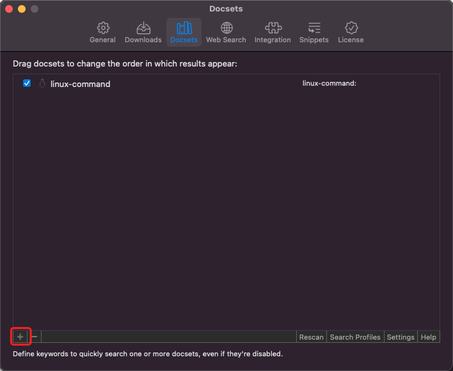Select the Docsets books icon
453x371 pixels.
click(184, 28)
